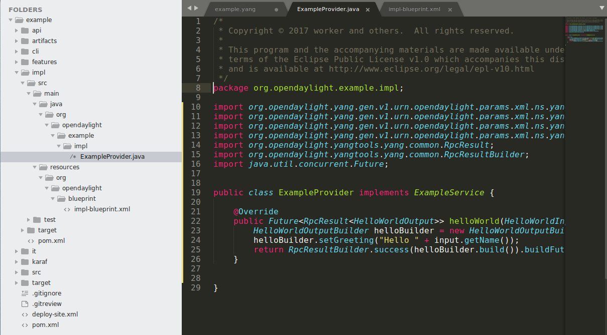Expand the features folder arrow

[17, 62]
